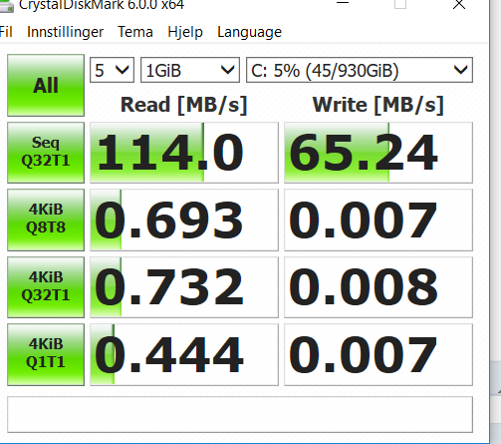Start the Seq Q32T1 test
This screenshot has width=501, height=444.
[x=46, y=153]
